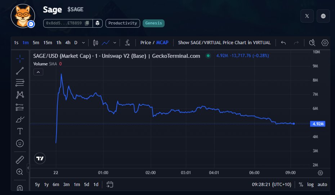
Task: Select the ruler measure tool
Action: tap(20, 160)
